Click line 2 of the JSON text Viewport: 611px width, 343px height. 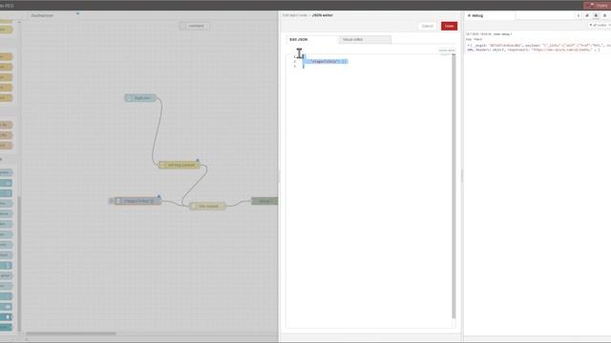pyautogui.click(x=328, y=61)
